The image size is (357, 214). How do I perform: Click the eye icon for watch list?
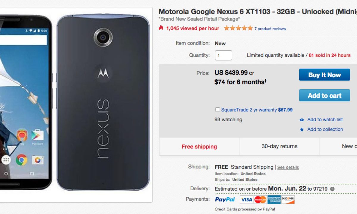tap(302, 120)
